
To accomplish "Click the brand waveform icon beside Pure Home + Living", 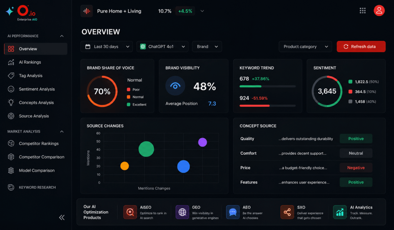I will 87,11.
